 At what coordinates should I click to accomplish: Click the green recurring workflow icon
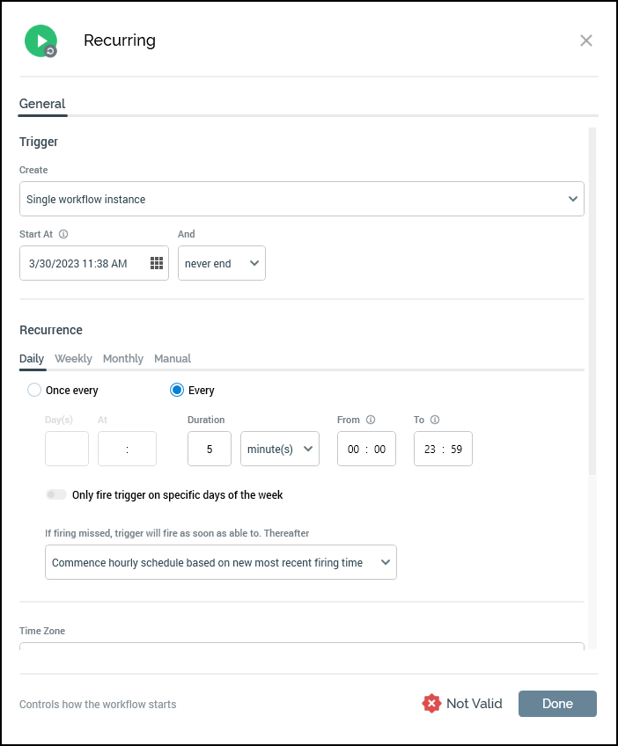pyautogui.click(x=40, y=40)
